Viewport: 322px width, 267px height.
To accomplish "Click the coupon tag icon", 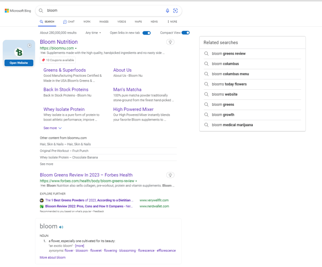I will [43, 60].
